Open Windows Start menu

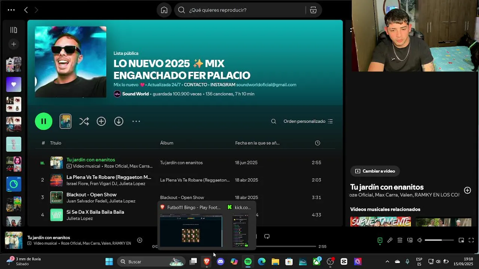109,262
